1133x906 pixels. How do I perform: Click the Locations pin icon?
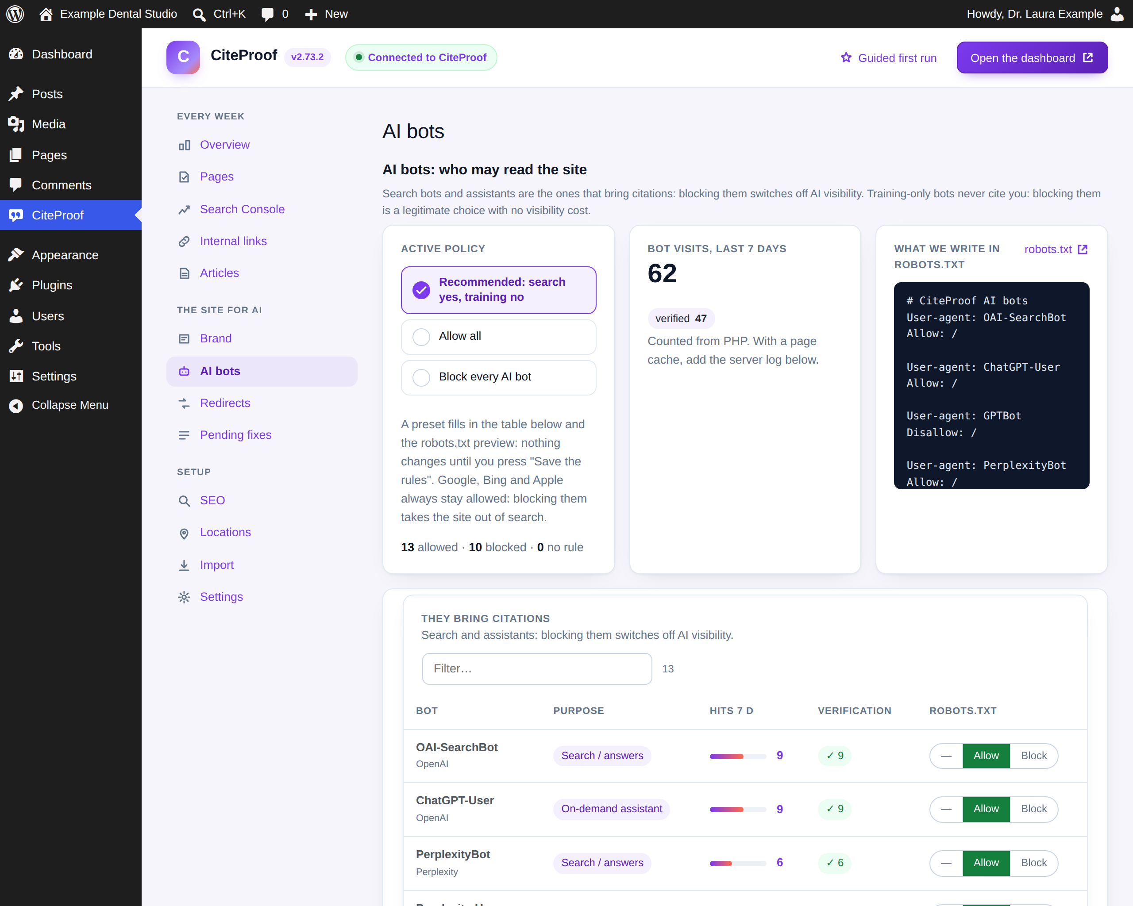(184, 533)
